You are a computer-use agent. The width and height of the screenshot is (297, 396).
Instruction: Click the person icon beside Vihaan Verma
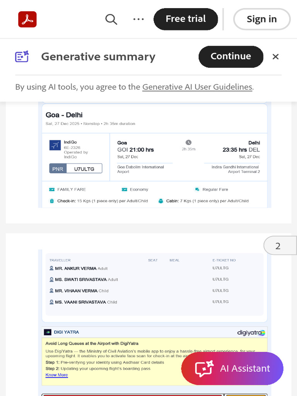click(x=51, y=291)
